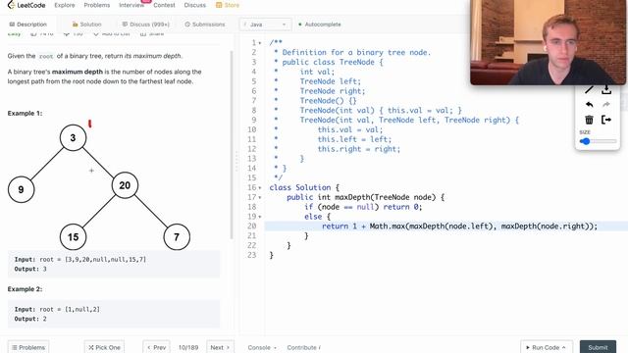Click the download drawing icon
Image resolution: width=628 pixels, height=353 pixels.
[x=606, y=89]
